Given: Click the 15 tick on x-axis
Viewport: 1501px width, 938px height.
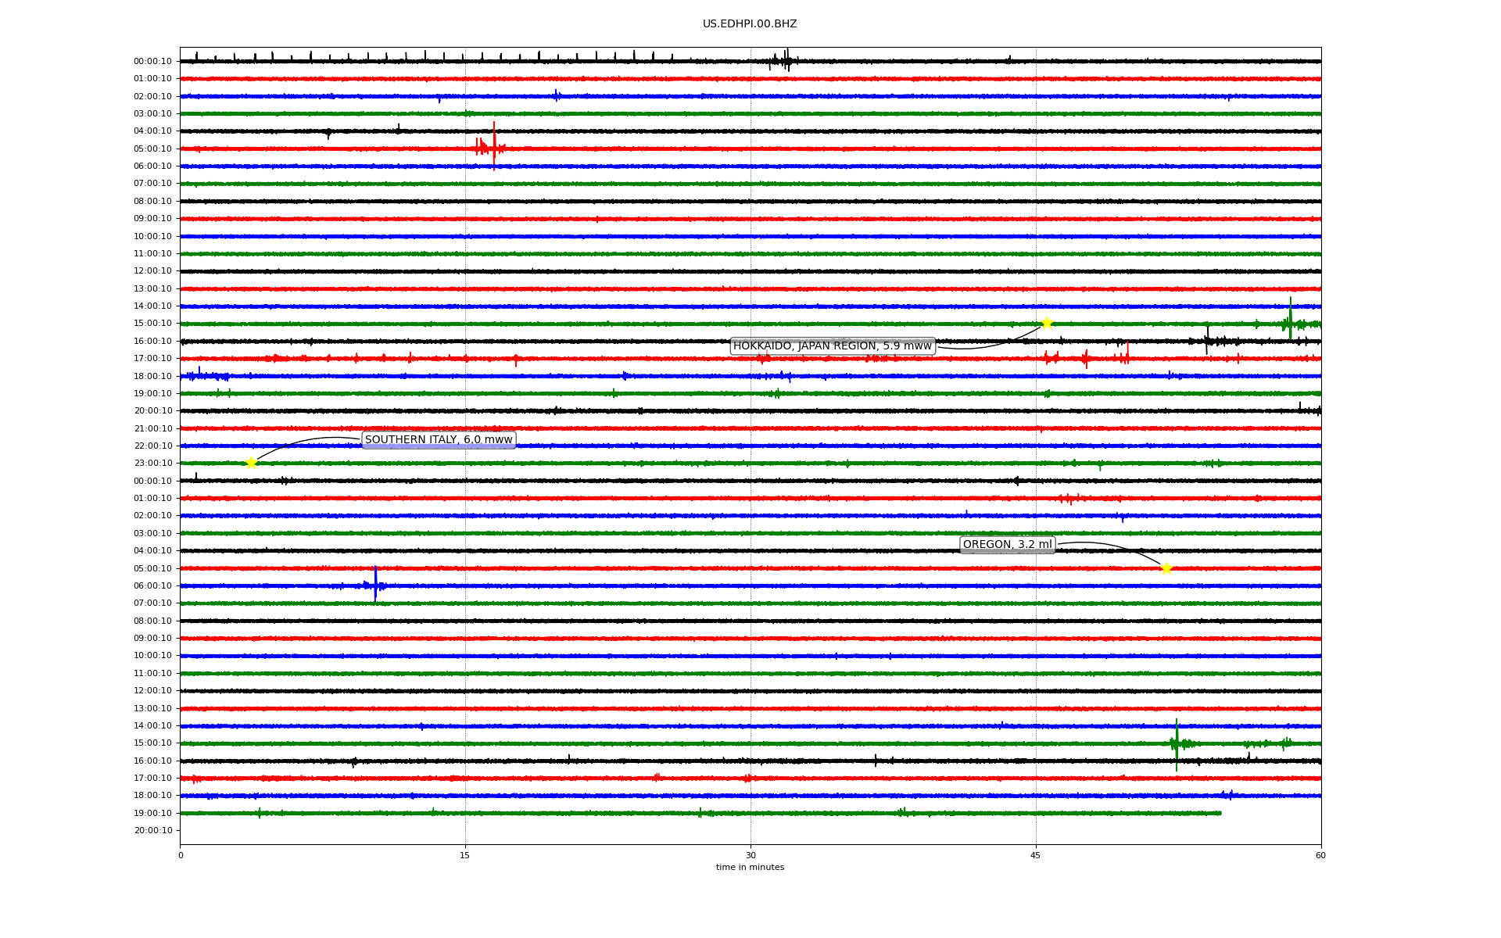Looking at the screenshot, I should coord(465,855).
